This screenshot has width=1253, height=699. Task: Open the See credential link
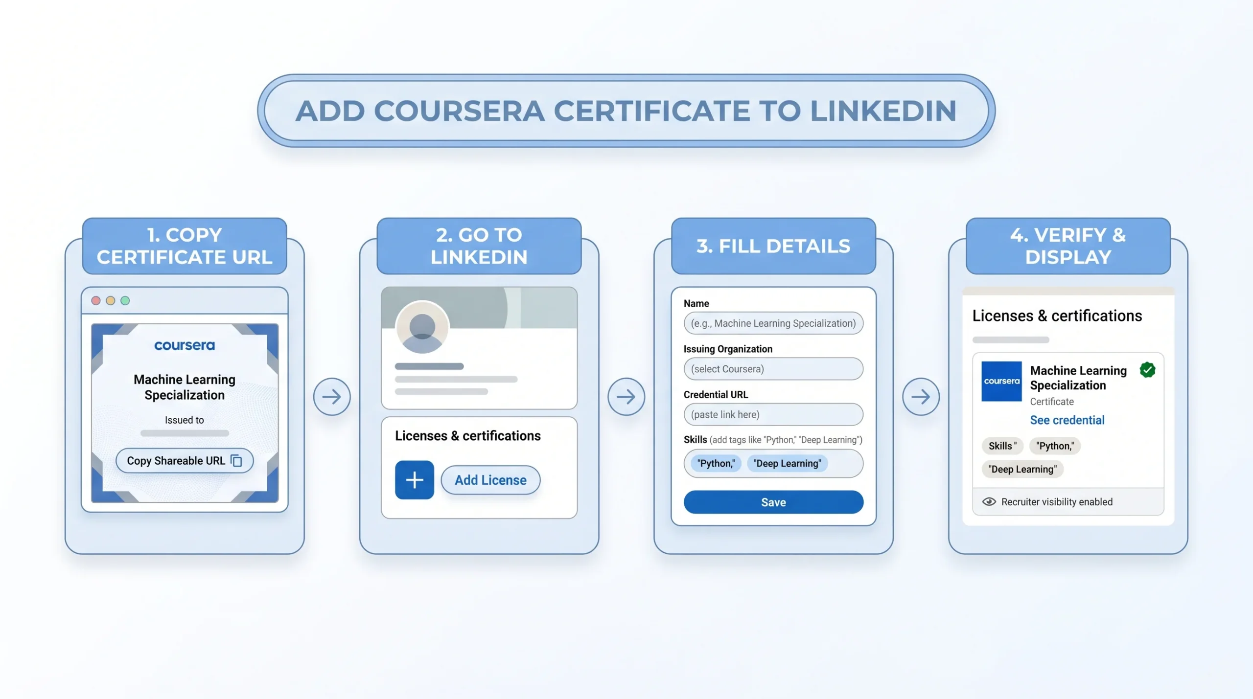[x=1067, y=420]
